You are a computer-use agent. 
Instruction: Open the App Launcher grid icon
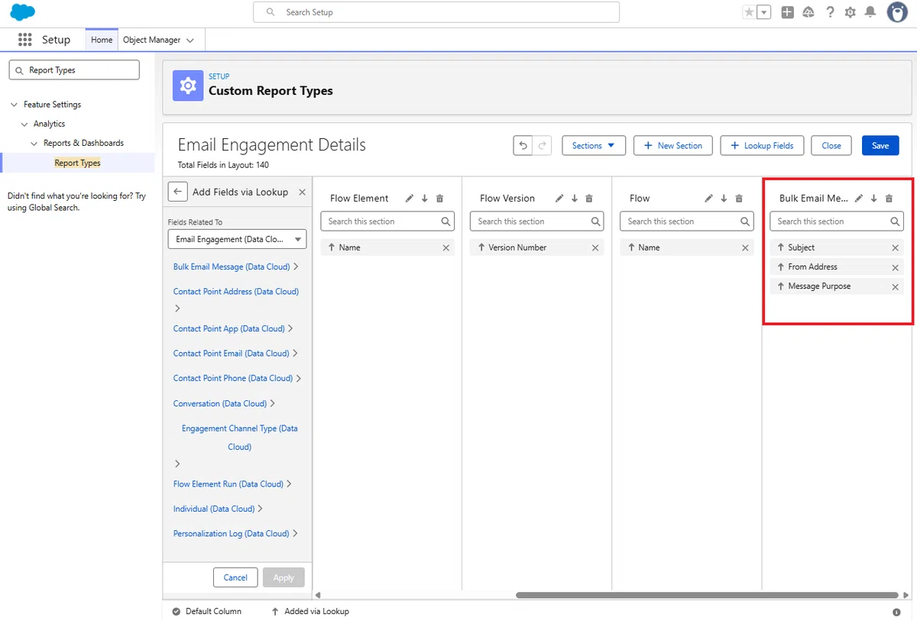[x=24, y=40]
